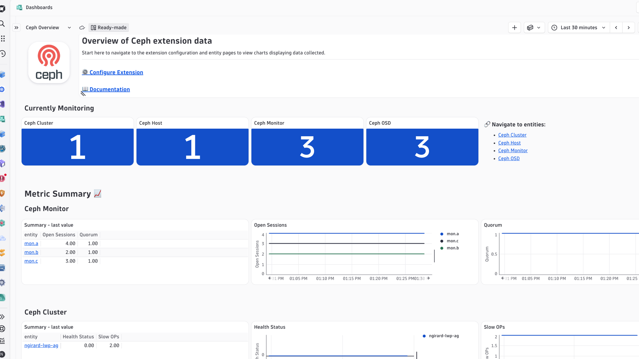Open the ngirard-lwp-ag entity link in the table

(41, 345)
